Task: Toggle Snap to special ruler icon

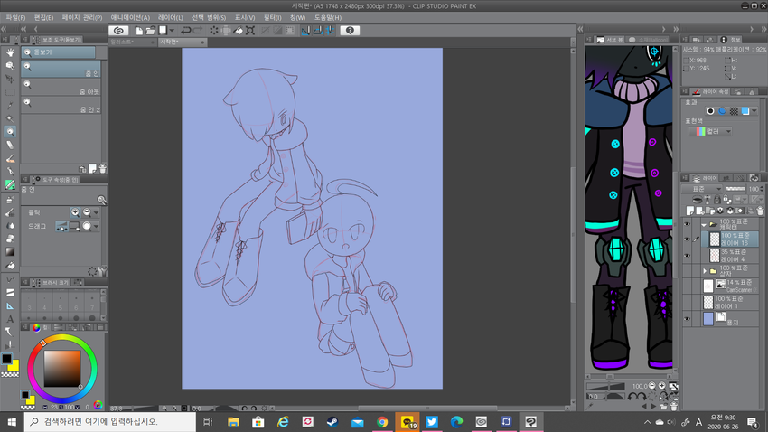Action: click(317, 31)
